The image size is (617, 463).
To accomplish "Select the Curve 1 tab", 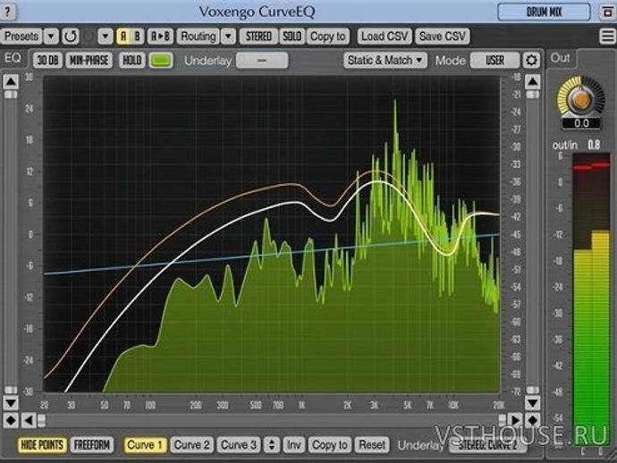I will point(145,445).
